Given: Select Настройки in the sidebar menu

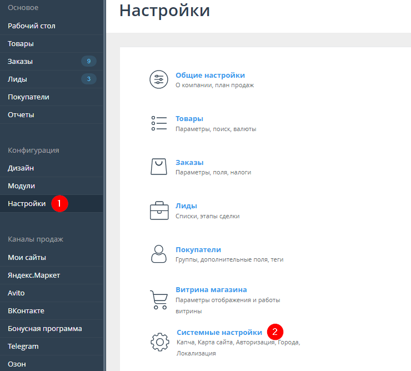Looking at the screenshot, I should 27,203.
